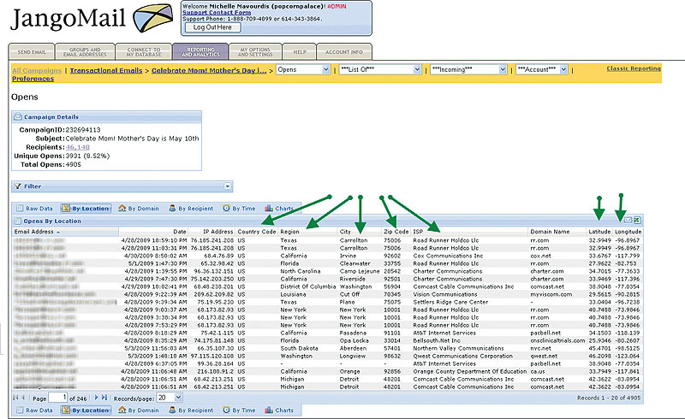
Task: Open bottom By Time view
Action: [x=239, y=410]
